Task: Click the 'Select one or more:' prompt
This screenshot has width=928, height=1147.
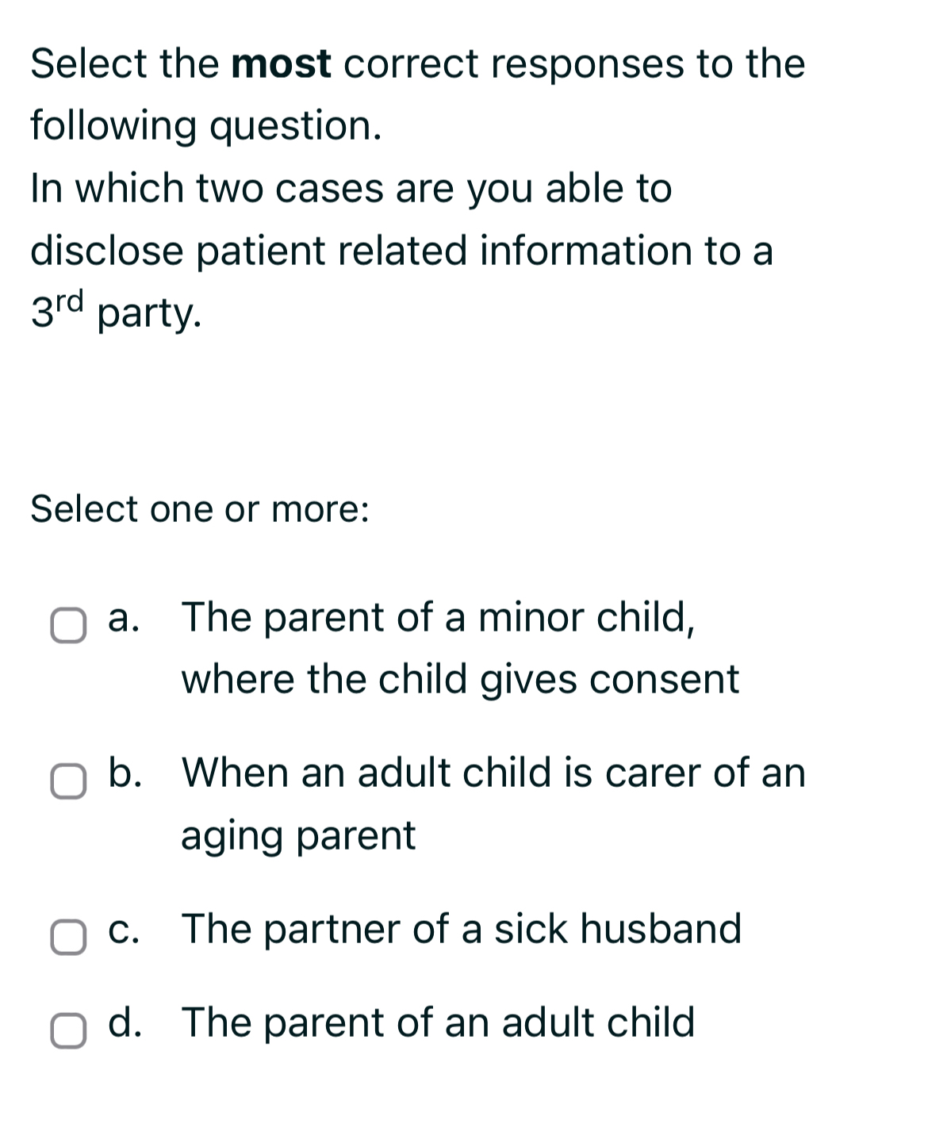Action: (x=200, y=508)
